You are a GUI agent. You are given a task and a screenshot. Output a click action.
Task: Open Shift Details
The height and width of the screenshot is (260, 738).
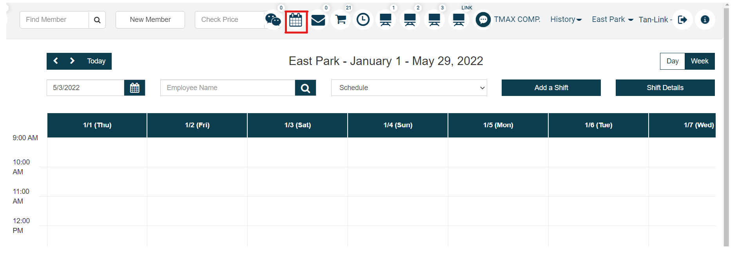pos(665,88)
